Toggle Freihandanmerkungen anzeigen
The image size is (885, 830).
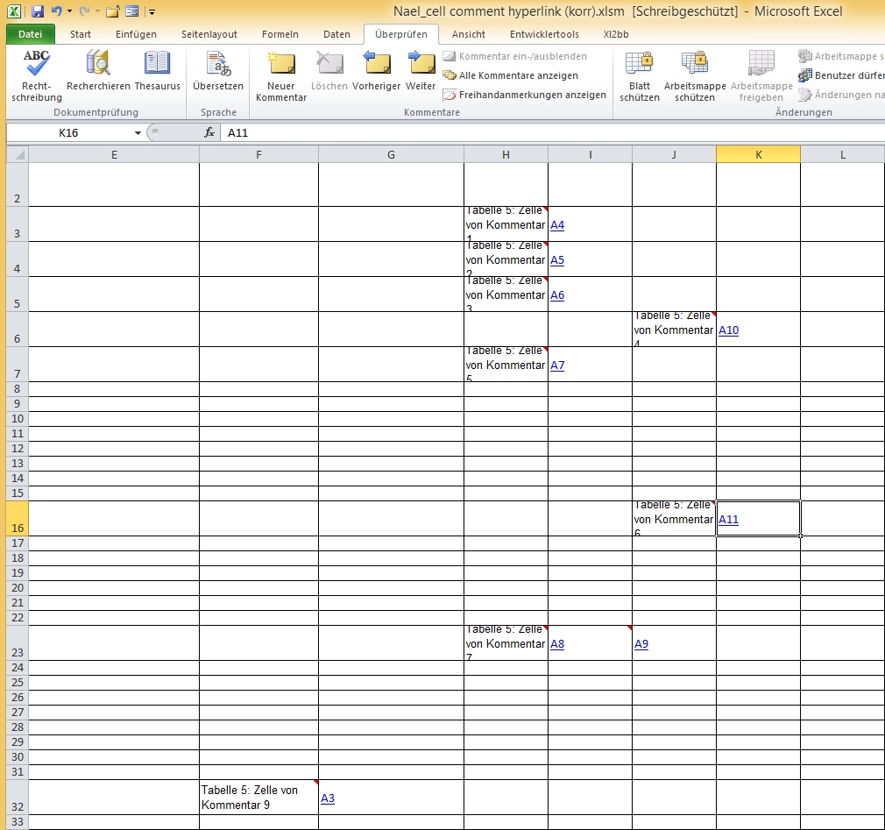(x=524, y=95)
